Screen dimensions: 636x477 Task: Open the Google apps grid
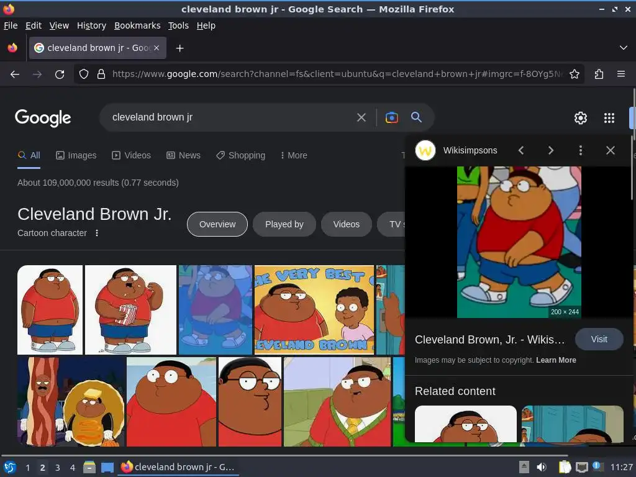[609, 118]
